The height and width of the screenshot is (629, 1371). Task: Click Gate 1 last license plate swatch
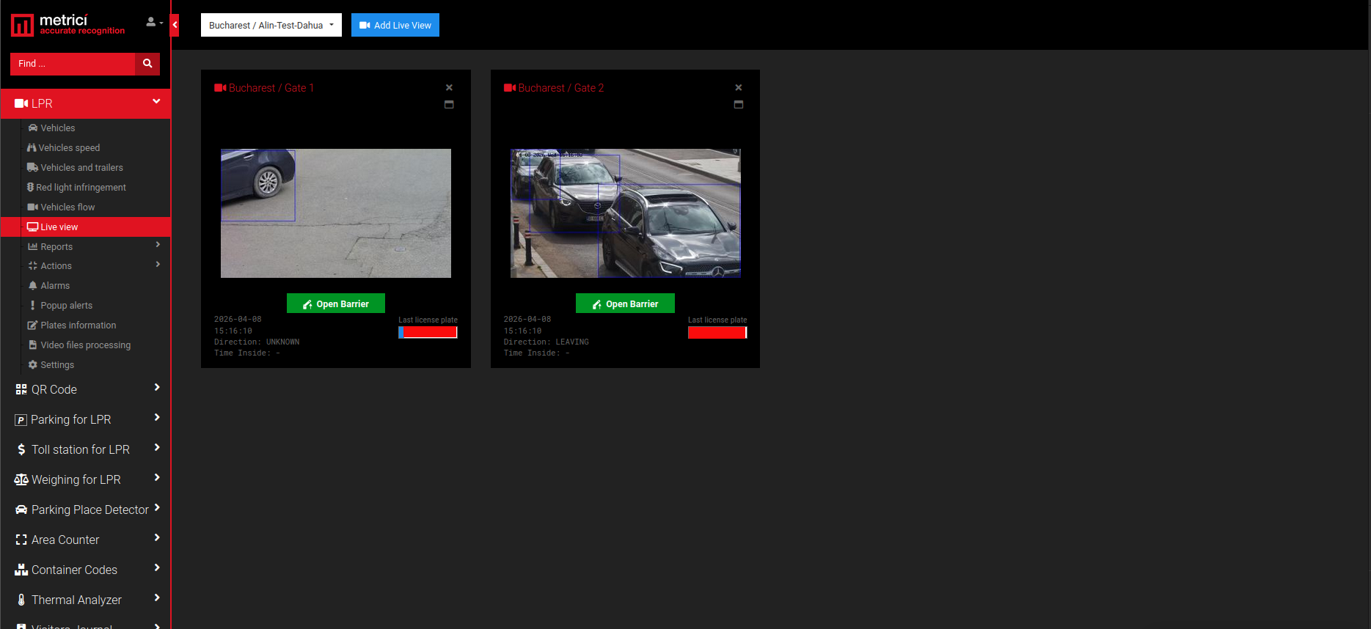click(428, 332)
